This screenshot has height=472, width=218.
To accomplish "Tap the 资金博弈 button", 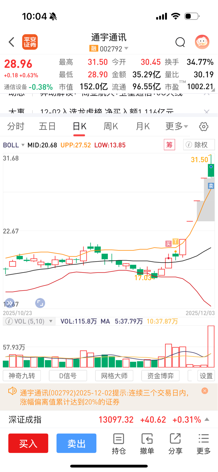I will coord(160,376).
